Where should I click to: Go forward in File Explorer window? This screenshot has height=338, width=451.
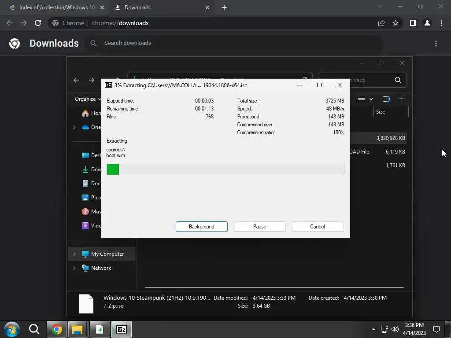click(x=92, y=80)
